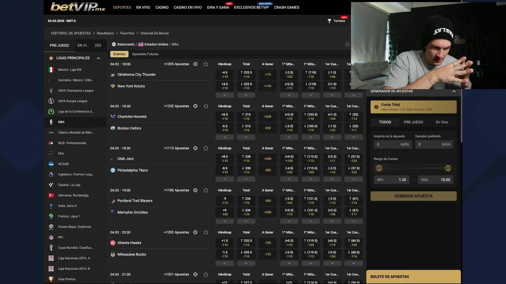Click Francia Ligue 1 icon
Viewport: 506px width, 284px height.
tap(51, 216)
